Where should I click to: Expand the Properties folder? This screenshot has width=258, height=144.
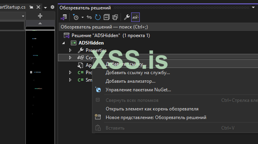click(x=70, y=50)
